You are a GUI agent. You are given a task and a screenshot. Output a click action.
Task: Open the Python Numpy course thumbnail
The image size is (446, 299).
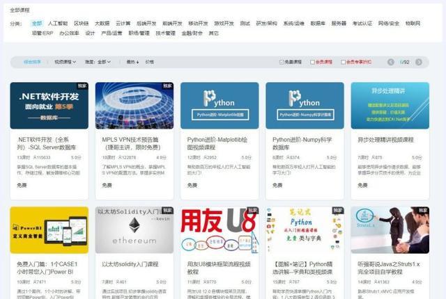(305, 106)
